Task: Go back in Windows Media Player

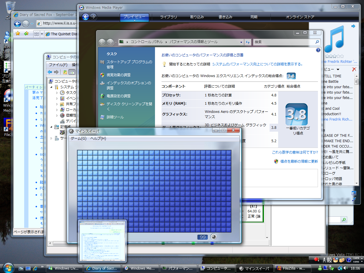Action: 86,17
